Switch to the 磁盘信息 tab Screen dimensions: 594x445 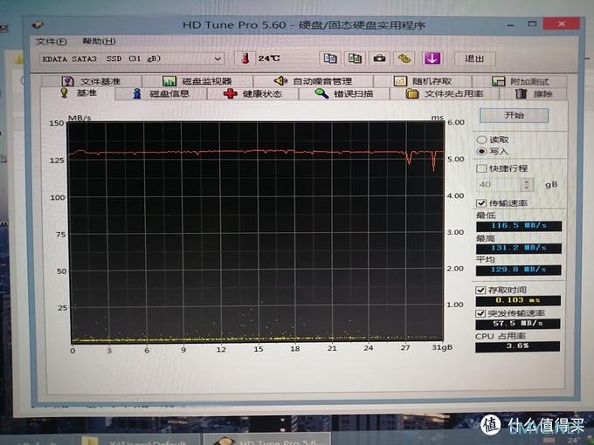point(161,94)
